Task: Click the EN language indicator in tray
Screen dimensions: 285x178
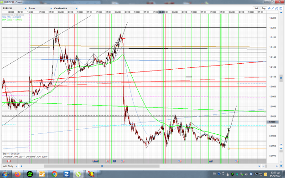Action: pos(214,174)
